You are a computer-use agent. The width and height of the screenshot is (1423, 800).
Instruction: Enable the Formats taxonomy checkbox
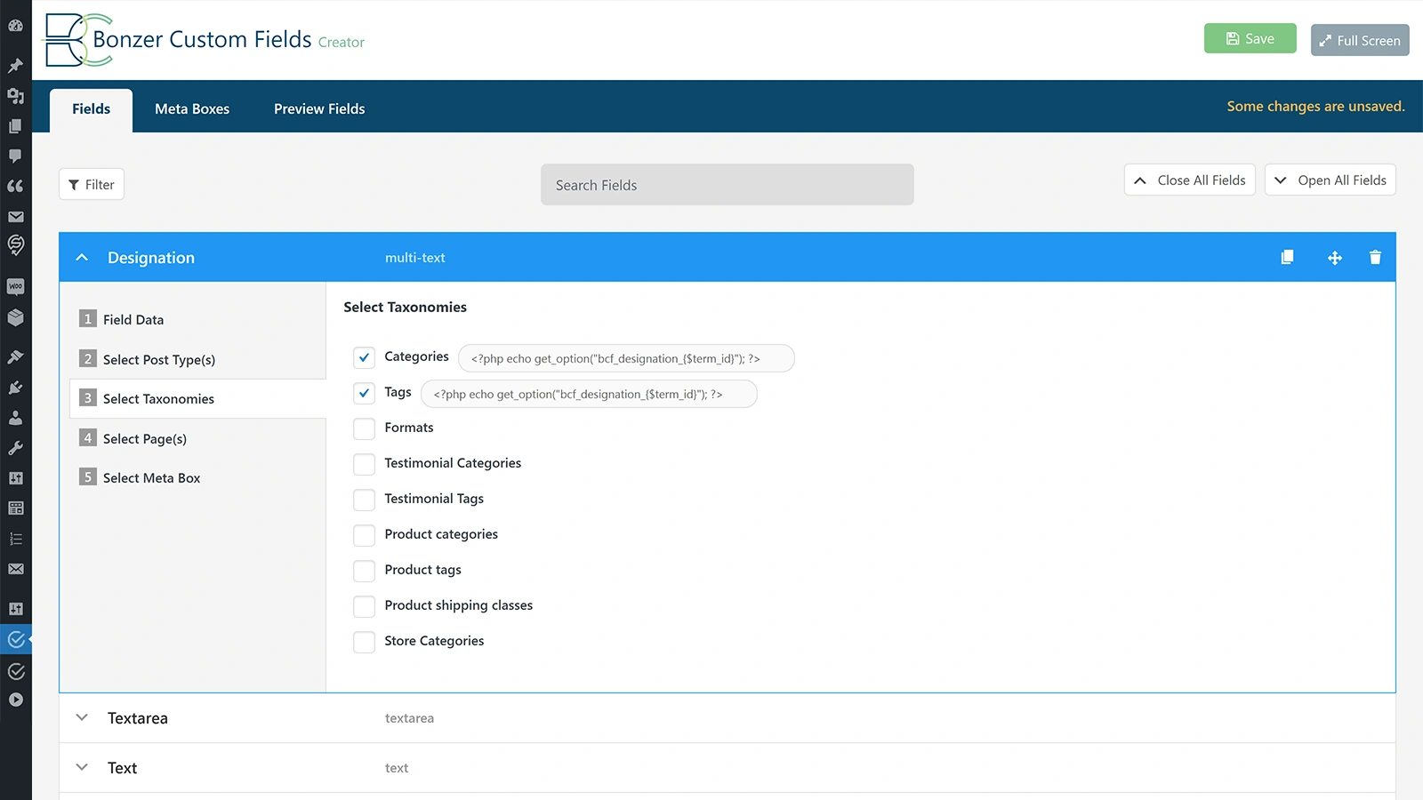click(x=364, y=428)
